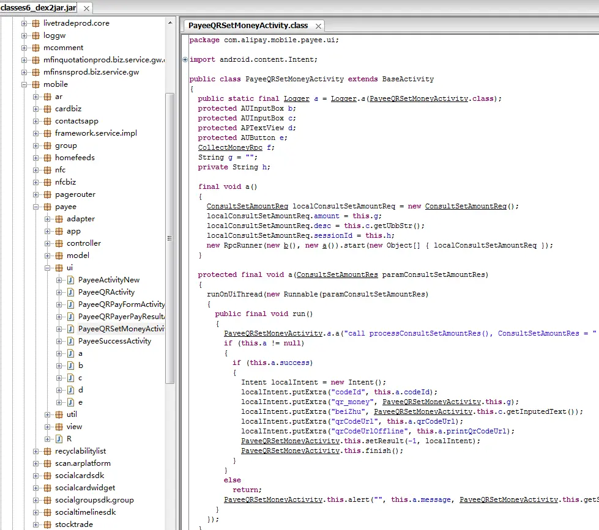Viewport: 599px width, 530px height.
Task: Select the cardbiz package icon
Action: [47, 109]
